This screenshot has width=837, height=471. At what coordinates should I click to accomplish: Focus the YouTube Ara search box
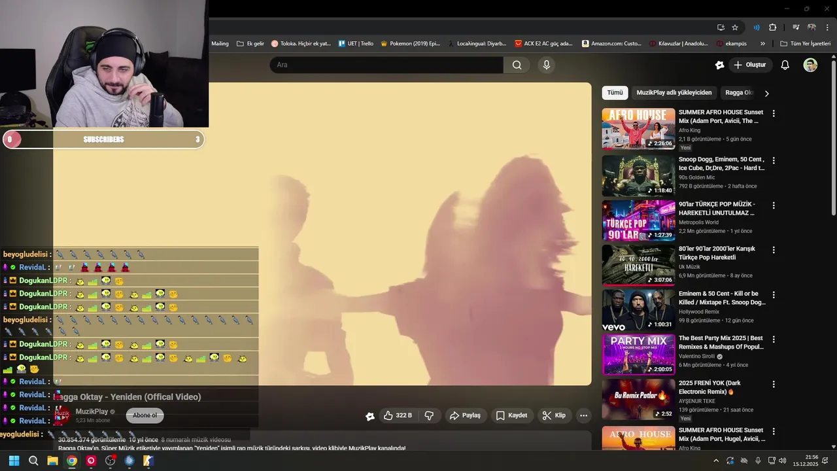(x=386, y=65)
